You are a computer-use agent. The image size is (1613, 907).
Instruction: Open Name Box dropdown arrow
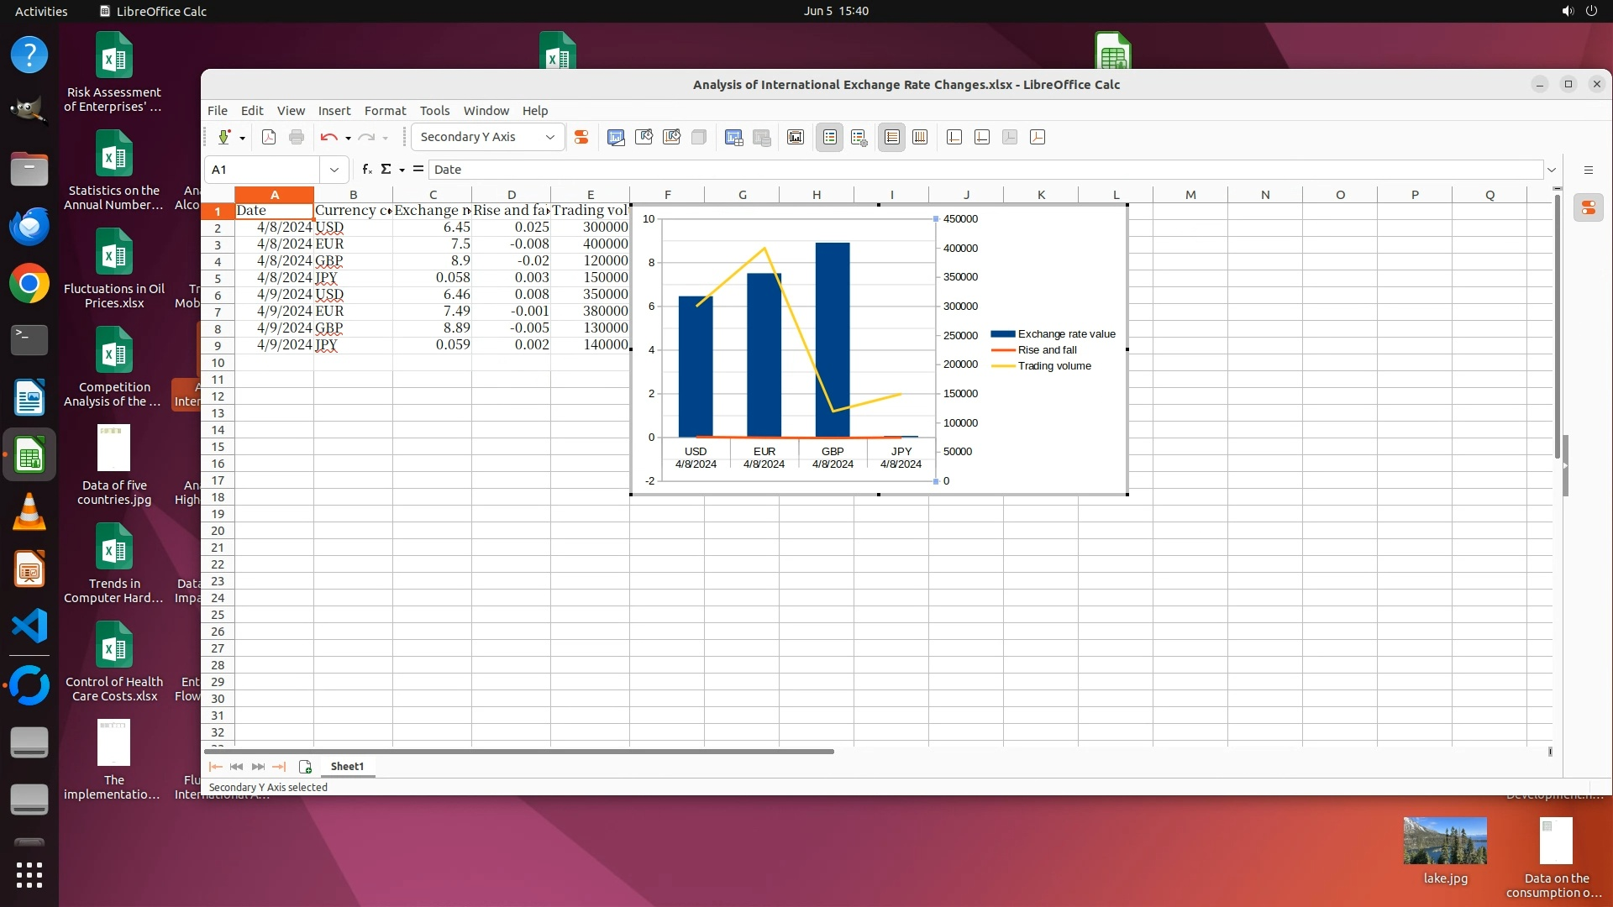pos(334,170)
